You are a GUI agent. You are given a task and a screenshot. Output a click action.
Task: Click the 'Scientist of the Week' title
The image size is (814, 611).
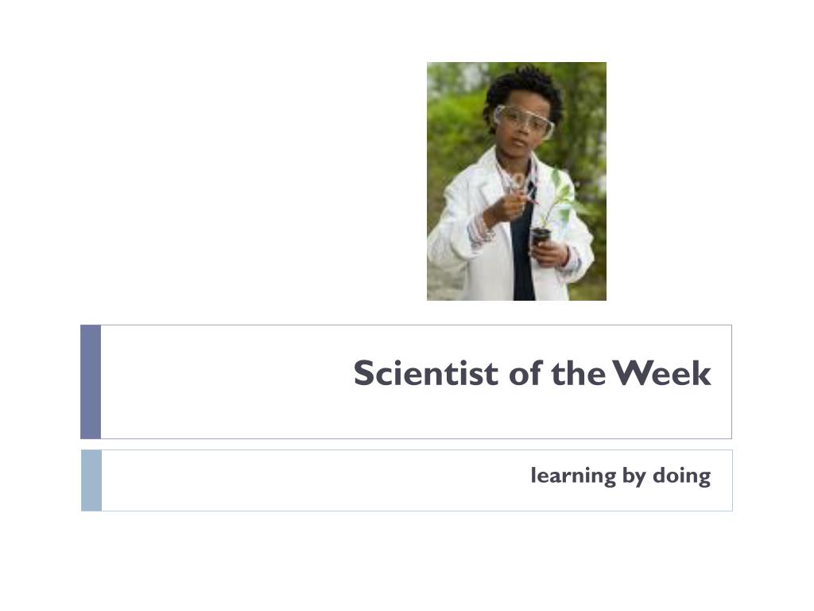click(532, 373)
